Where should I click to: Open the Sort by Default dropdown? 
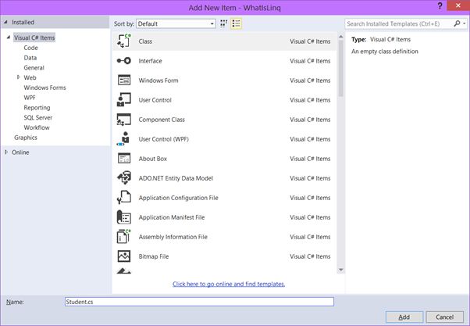pyautogui.click(x=176, y=23)
